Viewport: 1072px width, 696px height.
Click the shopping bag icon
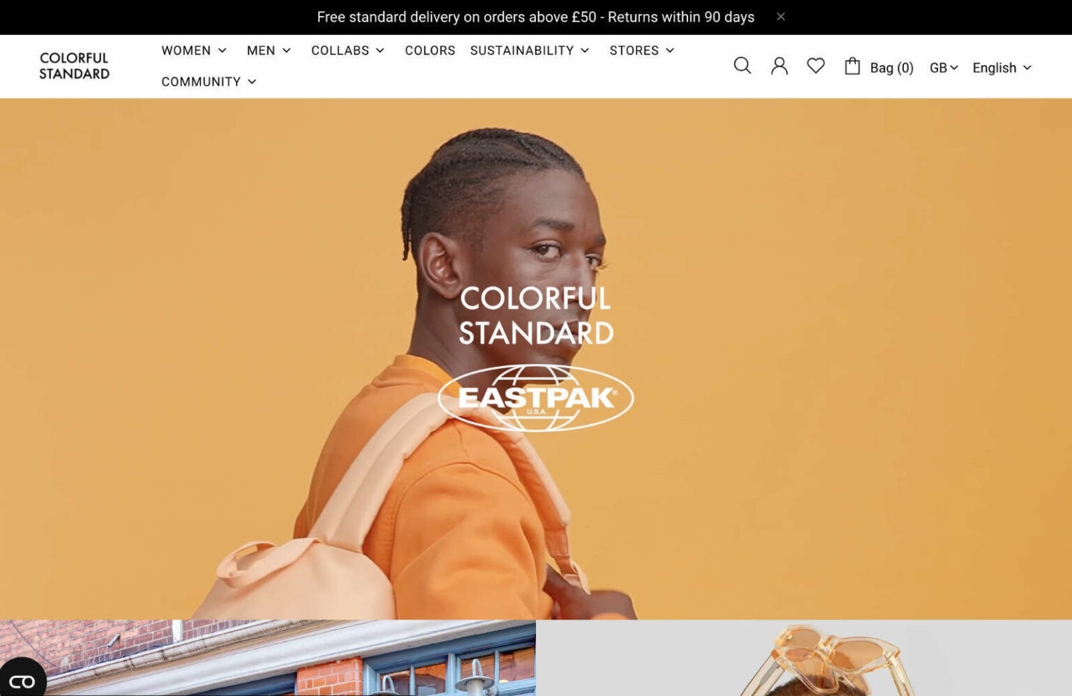point(851,66)
